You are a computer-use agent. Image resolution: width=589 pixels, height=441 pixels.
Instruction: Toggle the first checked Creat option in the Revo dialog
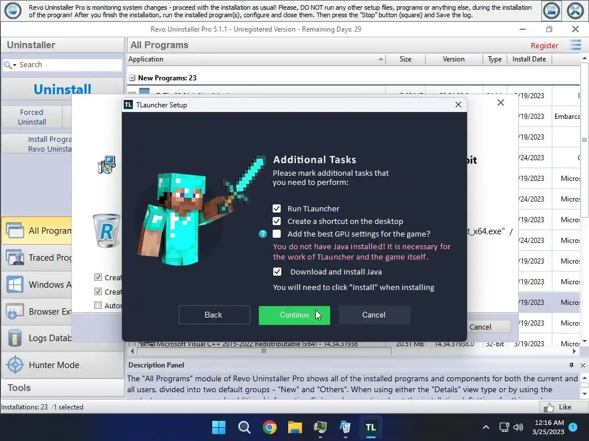98,277
